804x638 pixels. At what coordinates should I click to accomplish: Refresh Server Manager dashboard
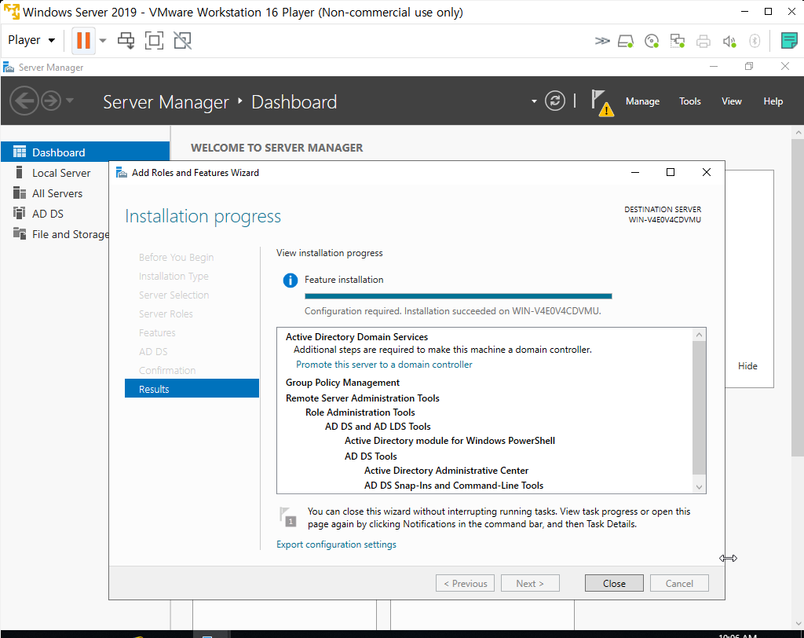coord(555,101)
